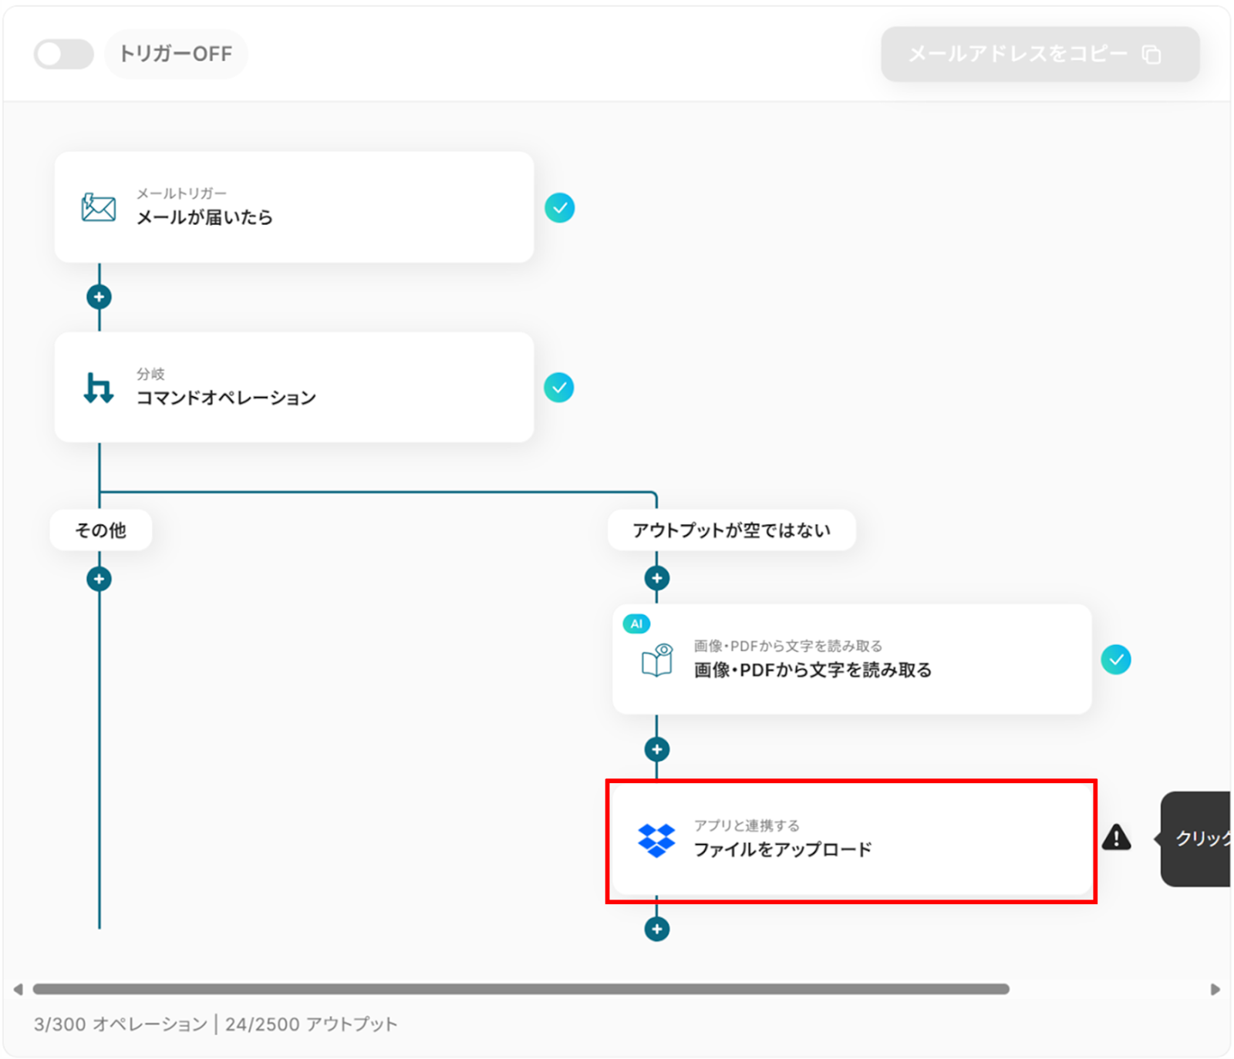Click the 24/2500 アウトプット status text
This screenshot has width=1234, height=1059.
coord(311,1024)
